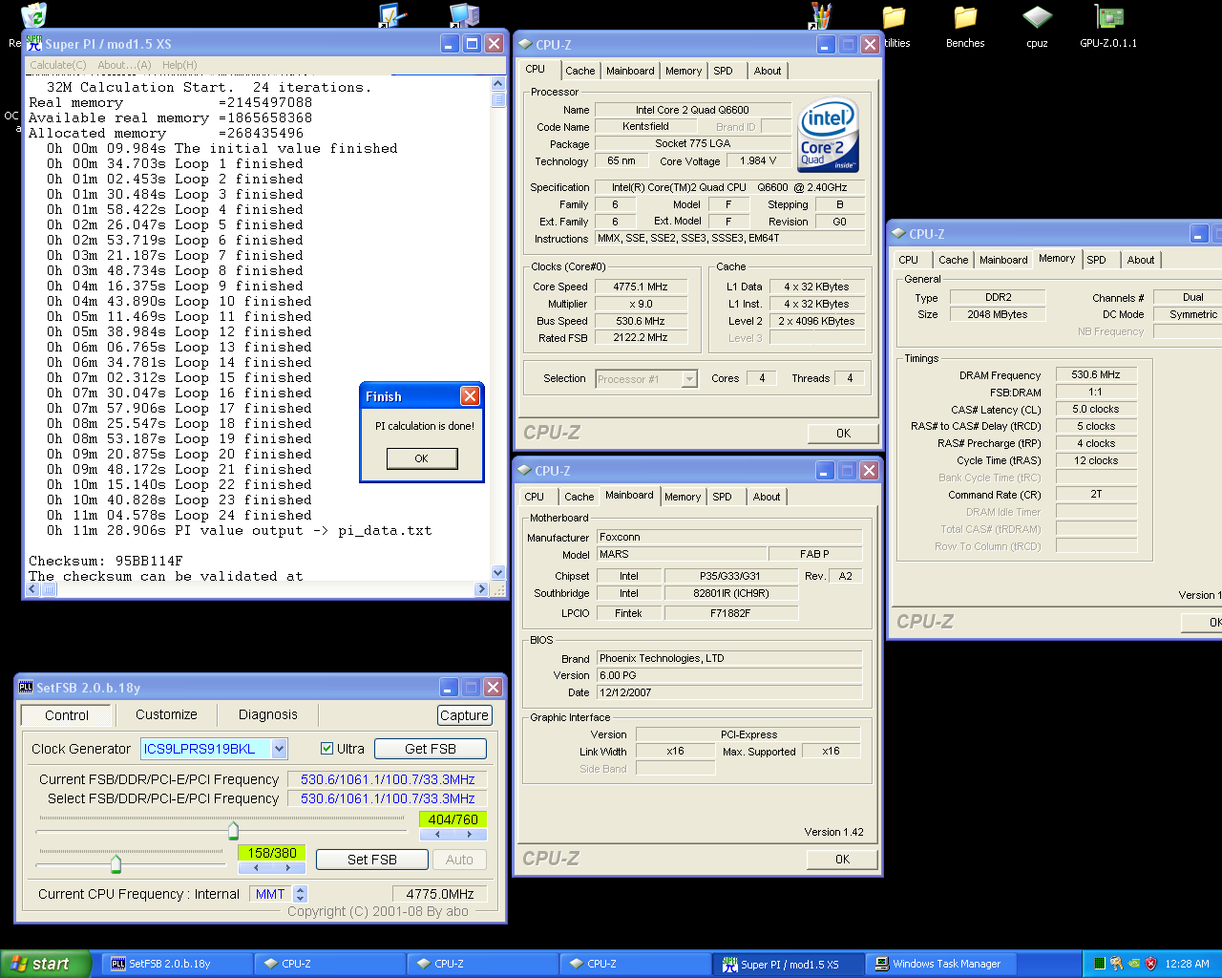Click left arrow under 158/380 value
Viewport: 1222px width, 978px height.
pyautogui.click(x=256, y=868)
